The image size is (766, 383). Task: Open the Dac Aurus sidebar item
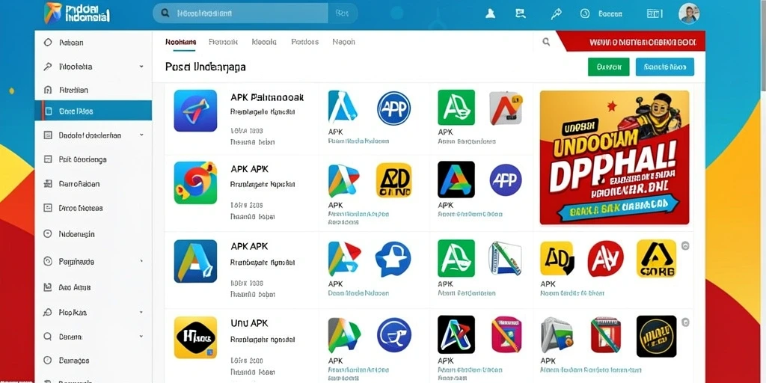pyautogui.click(x=94, y=287)
